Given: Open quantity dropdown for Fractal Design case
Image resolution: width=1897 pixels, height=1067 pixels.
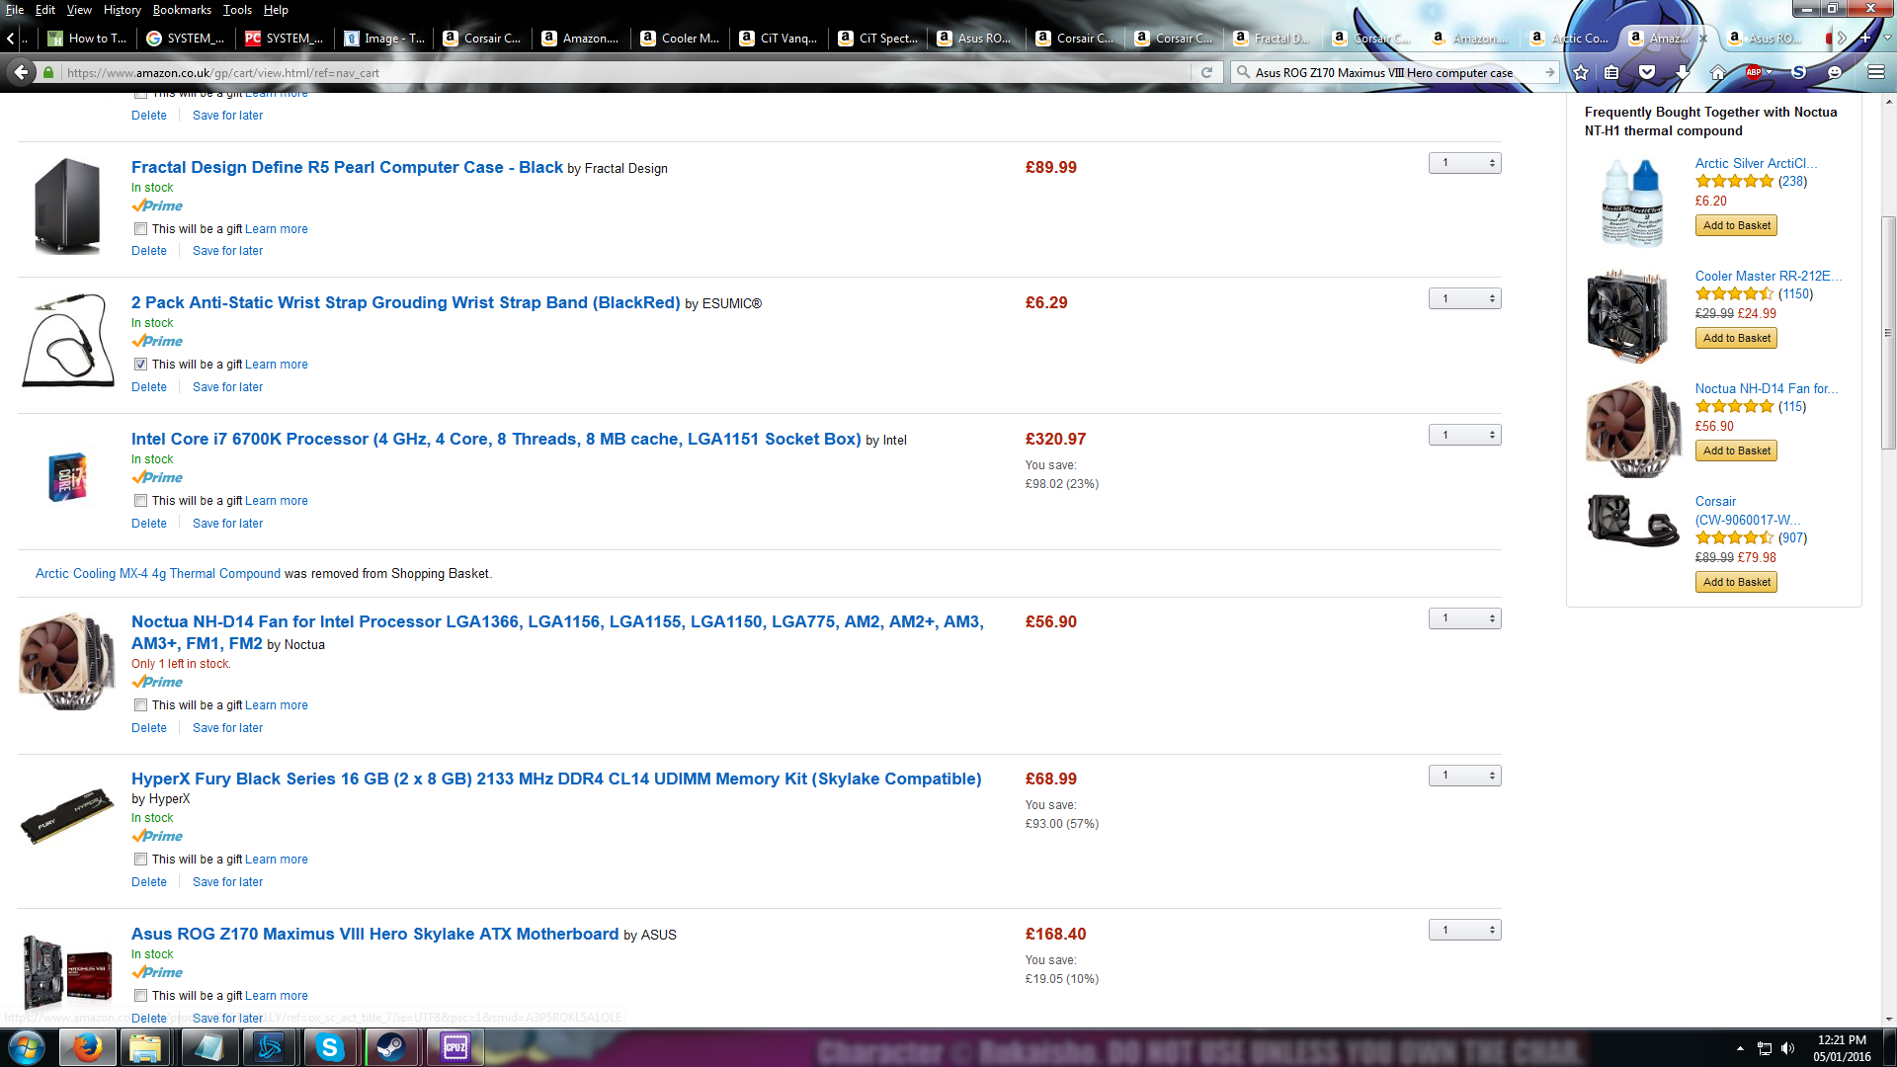Looking at the screenshot, I should click(1464, 163).
